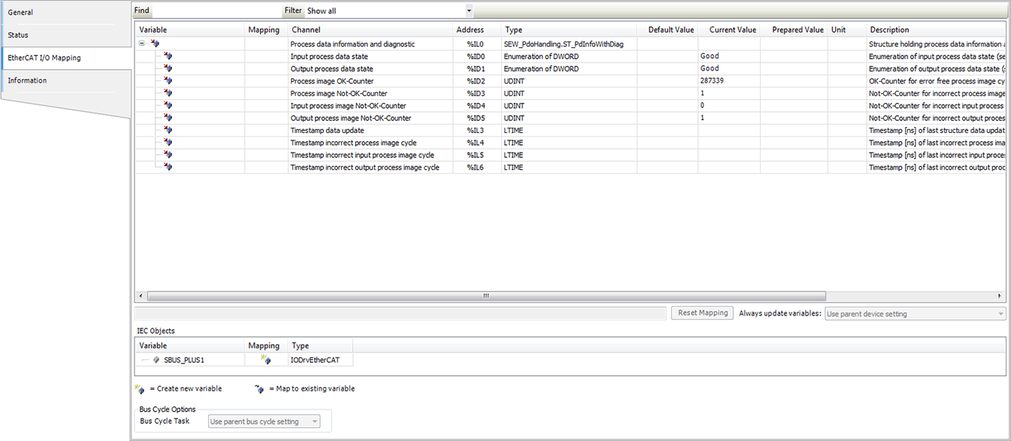Click the variable icon in Process image OK-Counter row
The height and width of the screenshot is (441, 1011).
coord(167,81)
